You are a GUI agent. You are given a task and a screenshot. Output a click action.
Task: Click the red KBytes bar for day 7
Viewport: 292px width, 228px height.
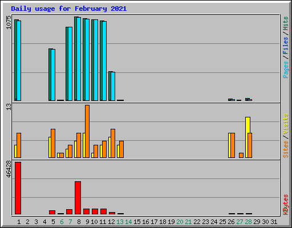pyautogui.click(x=69, y=211)
